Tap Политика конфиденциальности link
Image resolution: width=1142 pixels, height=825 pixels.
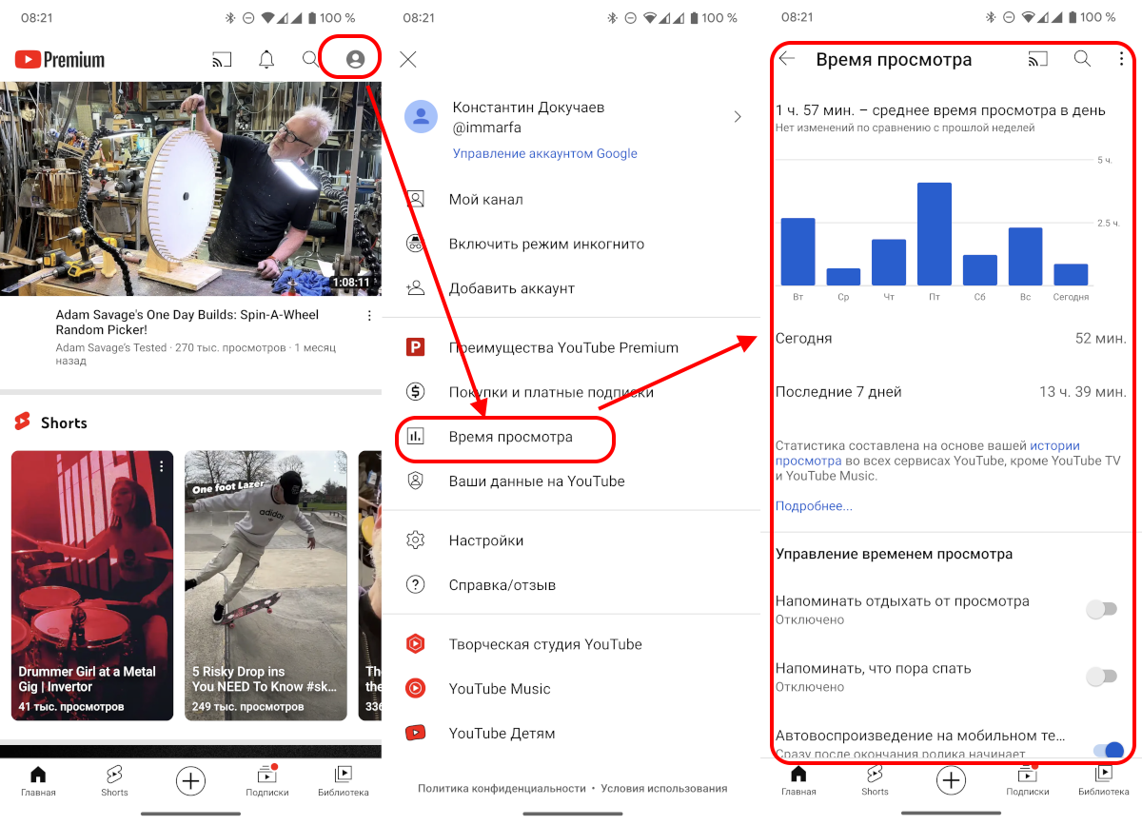502,788
